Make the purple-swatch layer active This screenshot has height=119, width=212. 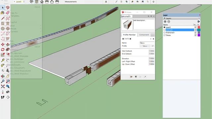[164, 35]
